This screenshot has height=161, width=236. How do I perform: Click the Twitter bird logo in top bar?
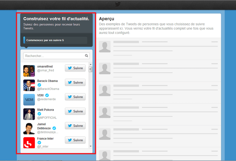click(118, 4)
